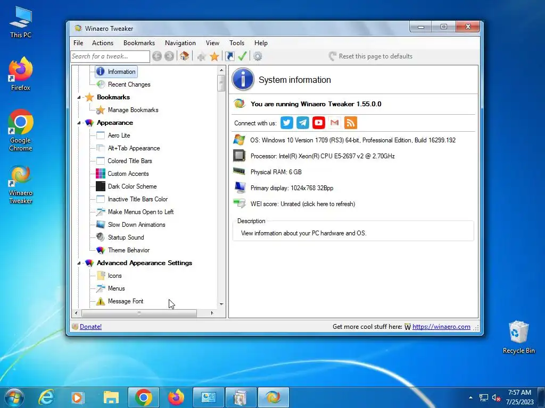Click WEI score to refresh rating
This screenshot has height=408, width=545.
[302, 204]
